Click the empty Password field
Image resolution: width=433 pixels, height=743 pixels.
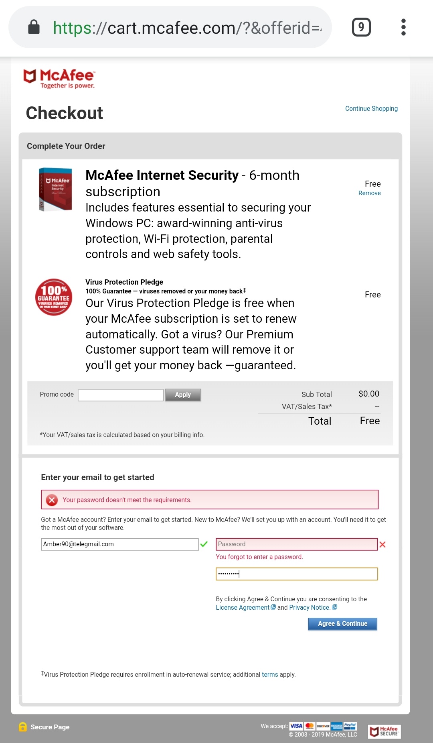[297, 544]
